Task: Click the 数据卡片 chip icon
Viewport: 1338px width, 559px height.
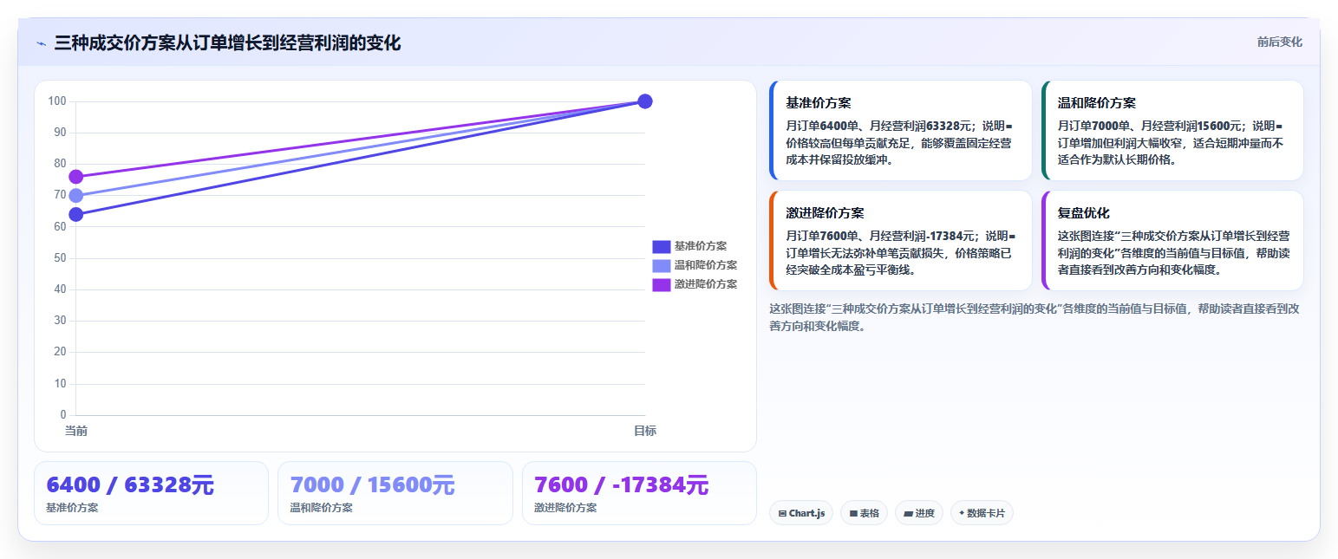Action: coord(962,513)
